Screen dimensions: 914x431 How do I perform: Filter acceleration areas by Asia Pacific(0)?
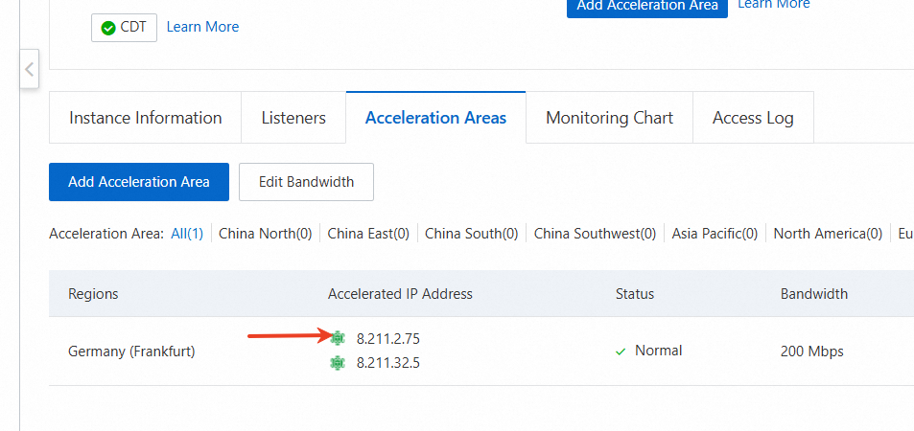point(715,233)
